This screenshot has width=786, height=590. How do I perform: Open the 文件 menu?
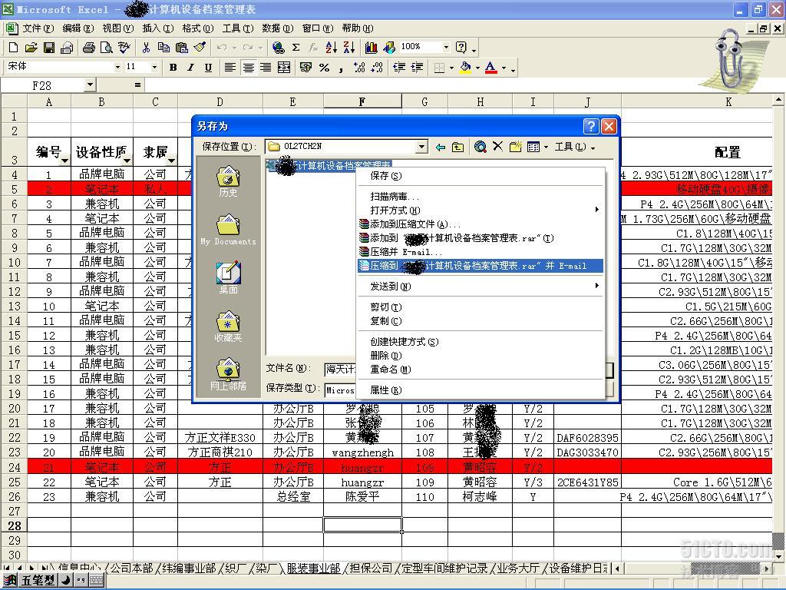coord(38,28)
